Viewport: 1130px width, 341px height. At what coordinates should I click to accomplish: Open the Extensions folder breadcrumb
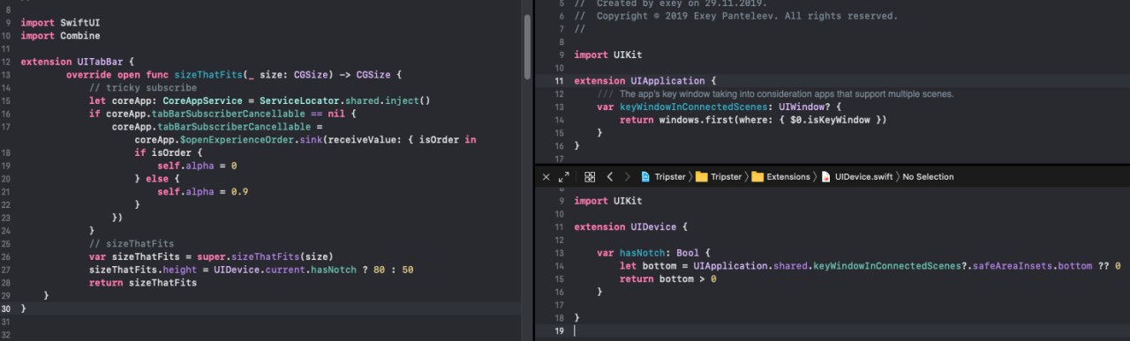781,176
